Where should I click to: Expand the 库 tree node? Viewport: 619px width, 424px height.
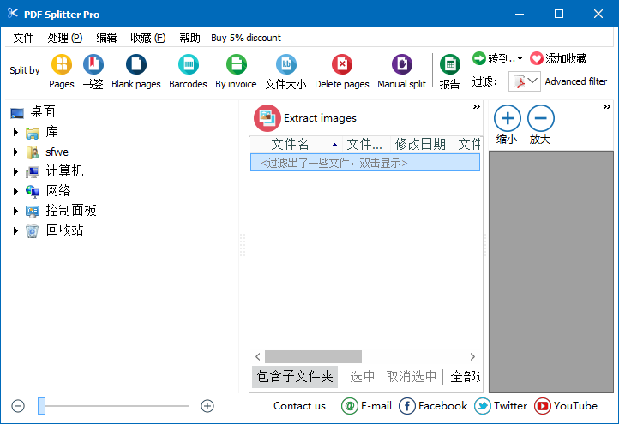tap(15, 132)
